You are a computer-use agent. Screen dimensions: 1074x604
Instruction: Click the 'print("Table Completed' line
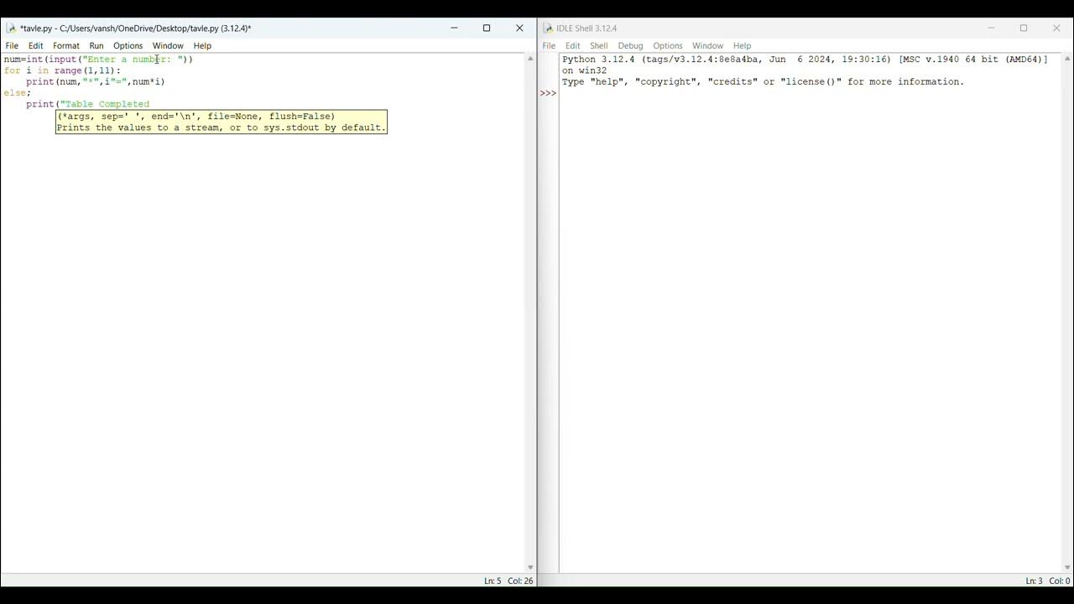(87, 104)
